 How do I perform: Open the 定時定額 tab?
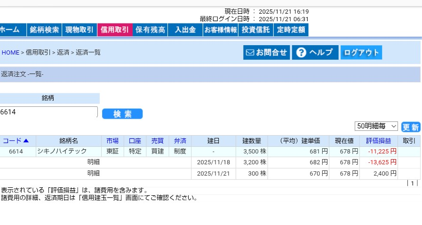point(291,30)
